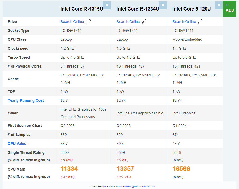This screenshot has height=189, width=239.
Task: Click the 11334 CPU Mark score
Action: 69,169
